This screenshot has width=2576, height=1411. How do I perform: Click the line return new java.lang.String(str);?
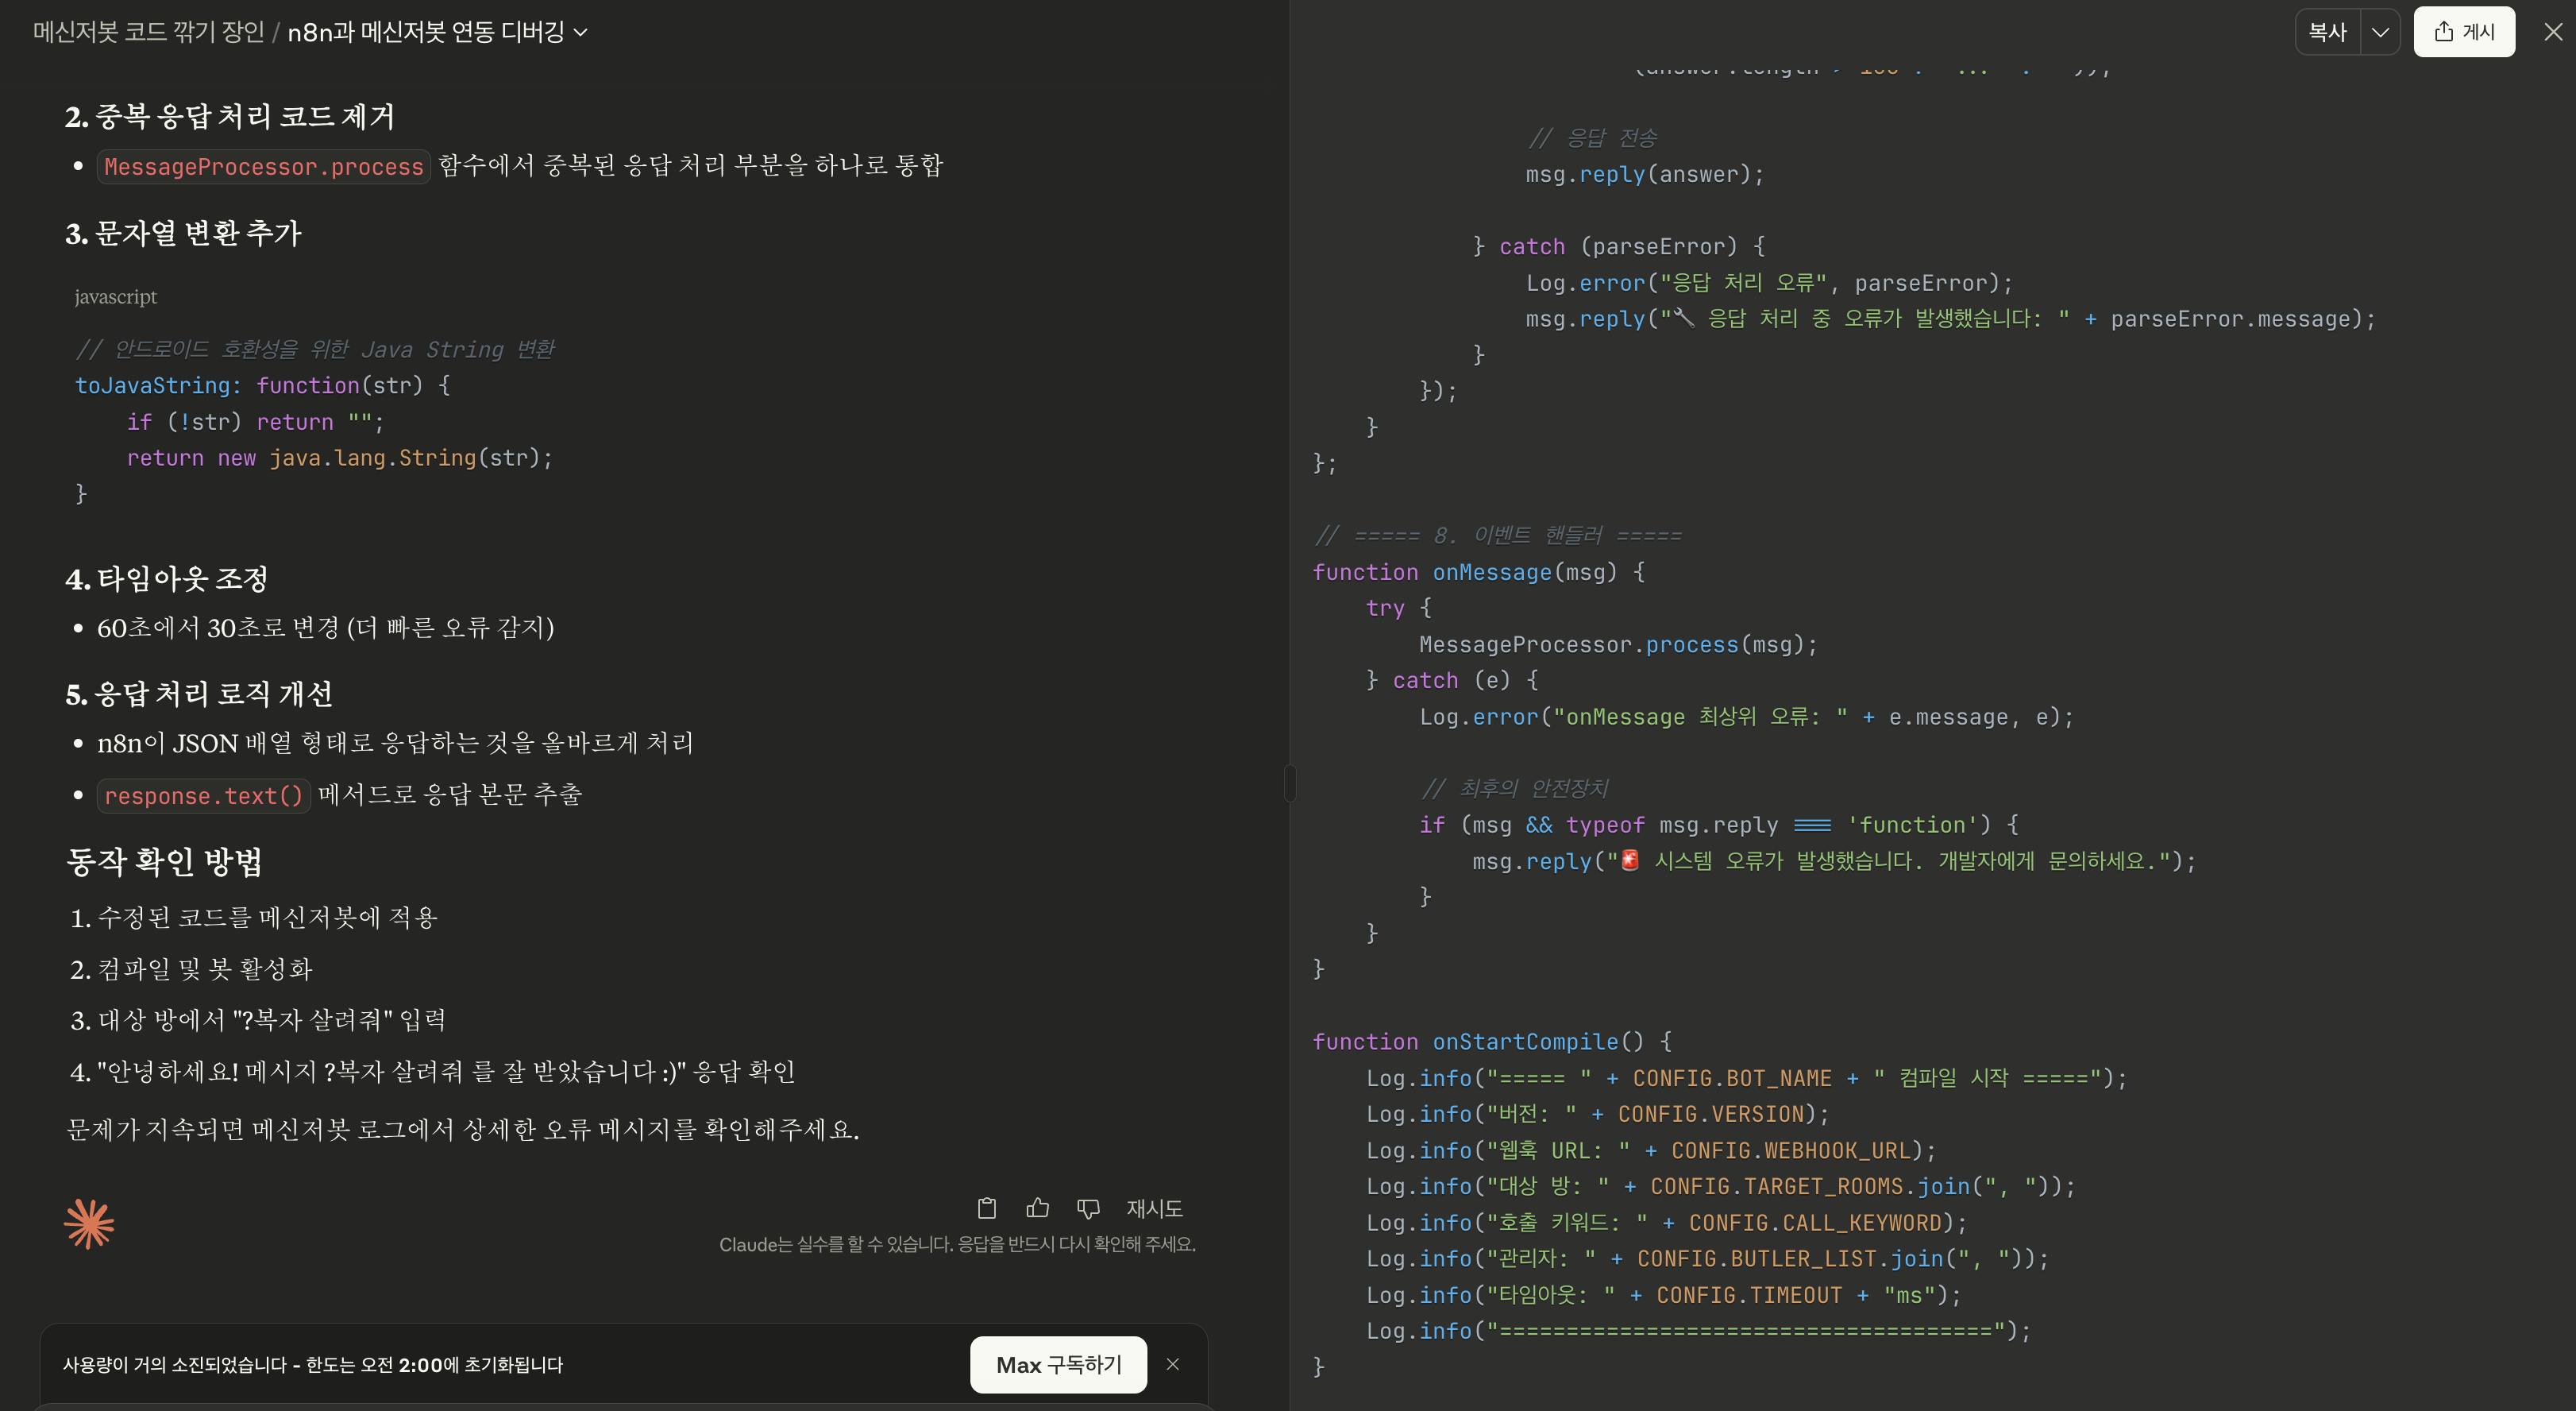(339, 458)
